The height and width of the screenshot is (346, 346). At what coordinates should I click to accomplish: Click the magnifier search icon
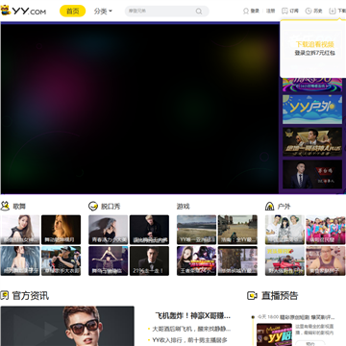[199, 12]
